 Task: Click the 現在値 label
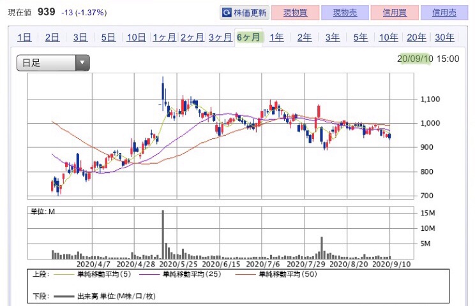[20, 13]
